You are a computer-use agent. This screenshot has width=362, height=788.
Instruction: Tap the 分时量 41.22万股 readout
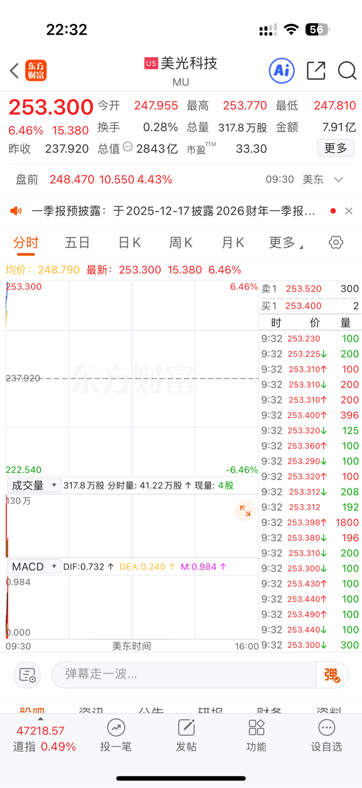point(150,486)
